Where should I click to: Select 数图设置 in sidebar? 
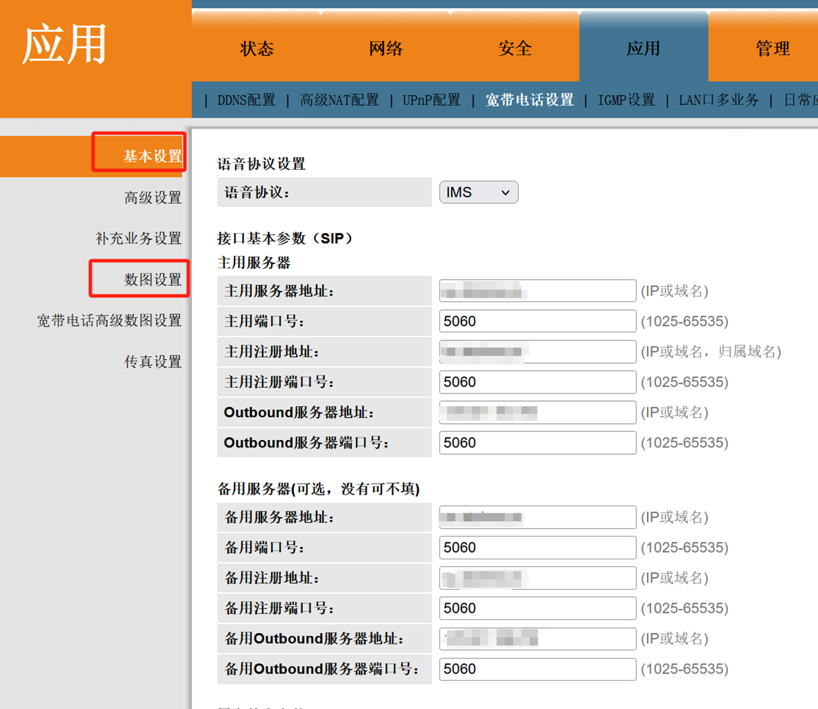click(x=153, y=280)
